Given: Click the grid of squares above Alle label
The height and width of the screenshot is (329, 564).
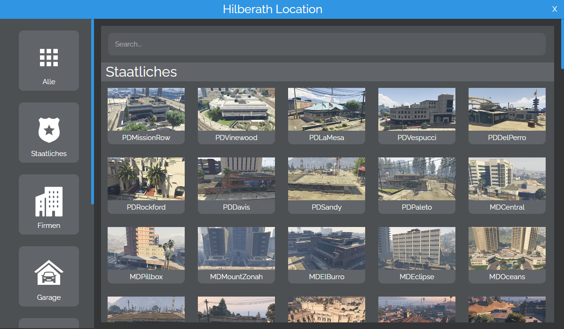Looking at the screenshot, I should coord(49,56).
